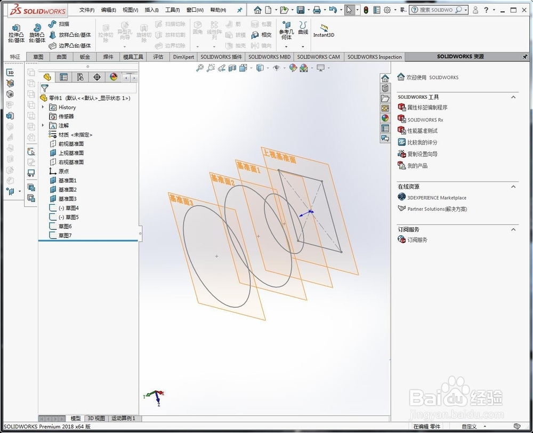This screenshot has height=433, width=533.
Task: Open the dropdown arrow next to the Save icon
Action: coord(308,10)
